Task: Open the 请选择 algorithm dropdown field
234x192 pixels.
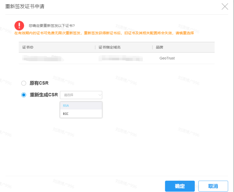Action: click(79, 95)
